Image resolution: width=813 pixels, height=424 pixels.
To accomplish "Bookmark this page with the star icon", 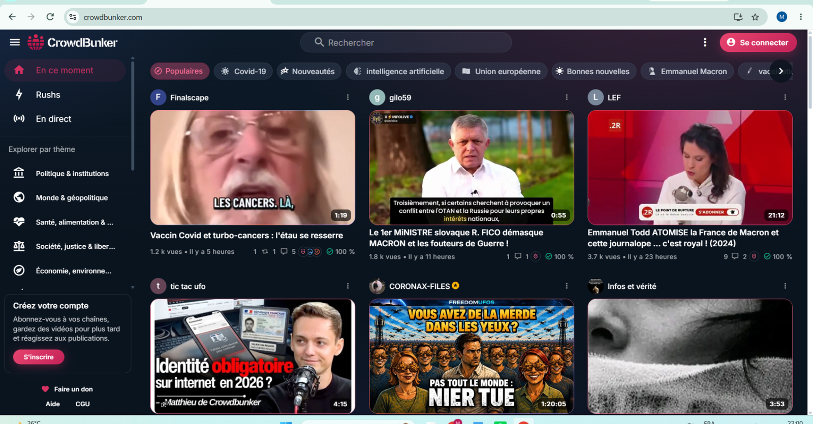I will click(755, 17).
